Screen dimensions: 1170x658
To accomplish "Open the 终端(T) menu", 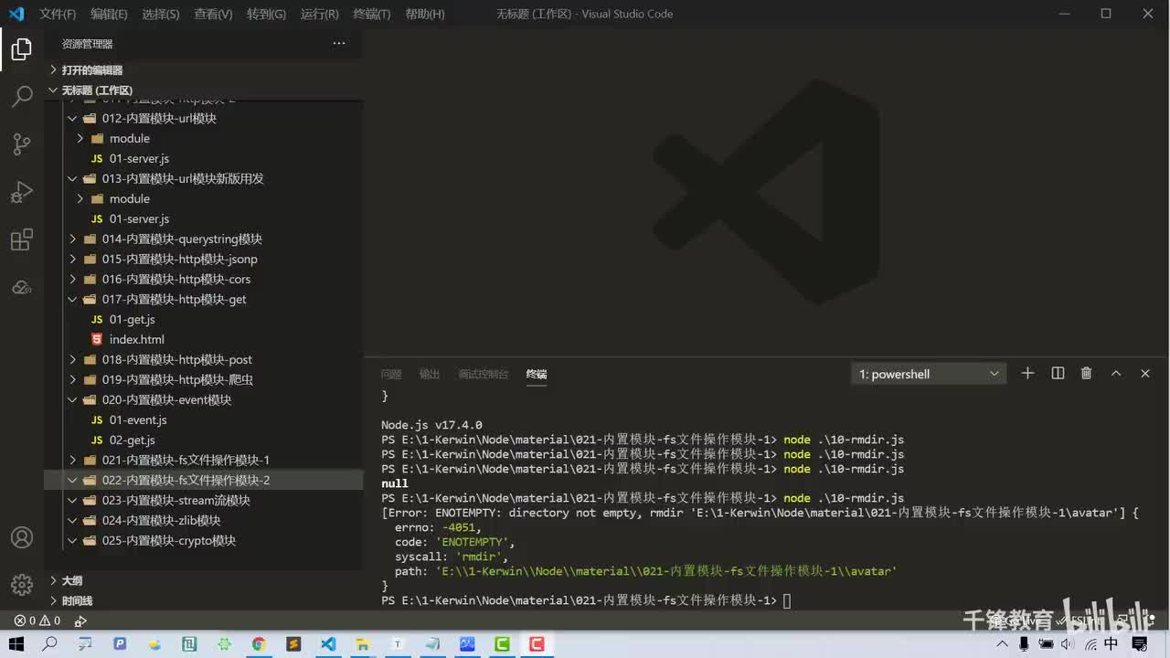I will point(371,14).
